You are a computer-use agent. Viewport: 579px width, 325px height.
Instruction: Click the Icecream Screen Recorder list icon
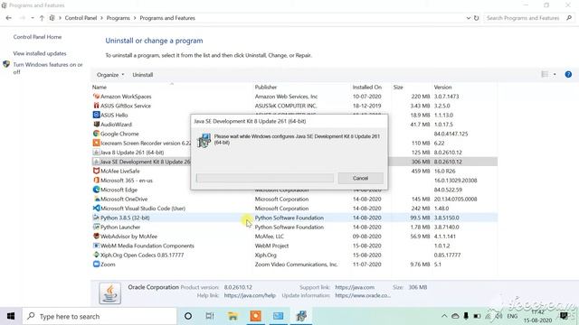click(97, 143)
